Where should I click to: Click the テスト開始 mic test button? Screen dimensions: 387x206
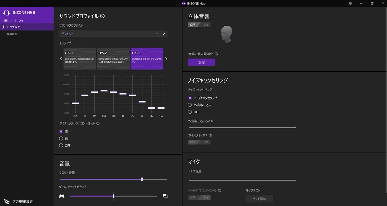259,199
